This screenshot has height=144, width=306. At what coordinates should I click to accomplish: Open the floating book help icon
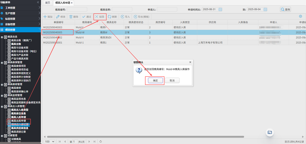(270, 132)
